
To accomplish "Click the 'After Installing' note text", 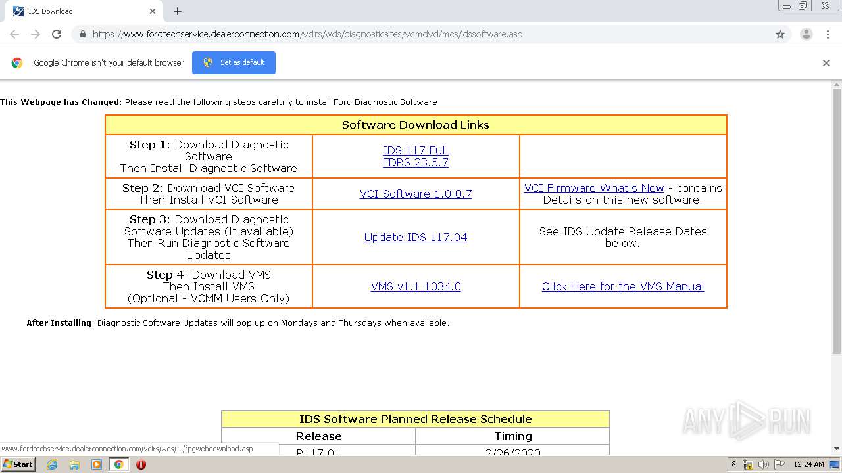I will click(237, 323).
